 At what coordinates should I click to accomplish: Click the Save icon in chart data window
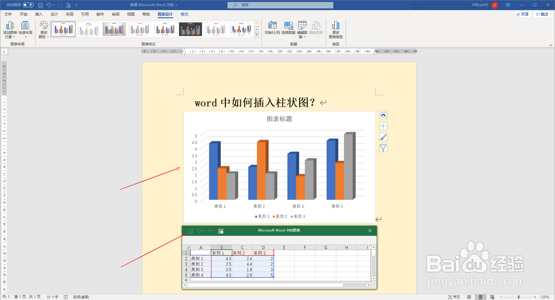click(190, 231)
